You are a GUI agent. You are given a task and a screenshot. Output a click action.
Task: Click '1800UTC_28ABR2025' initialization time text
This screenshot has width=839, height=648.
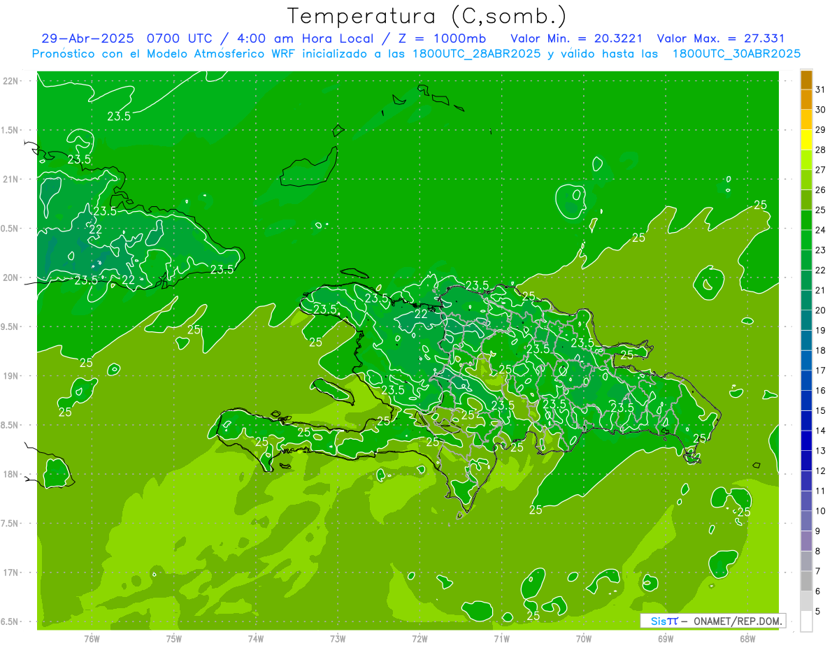[475, 54]
